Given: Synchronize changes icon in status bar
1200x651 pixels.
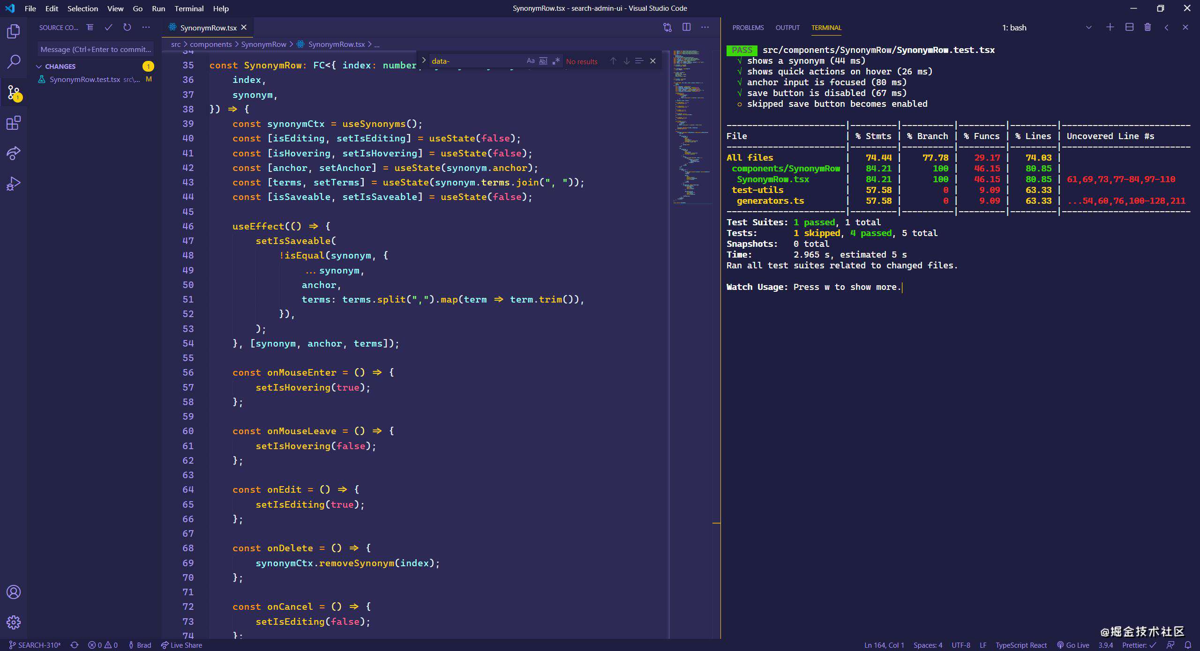Looking at the screenshot, I should [74, 645].
